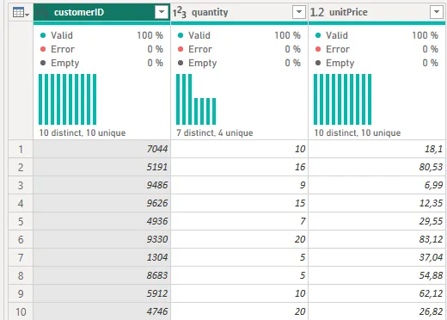The height and width of the screenshot is (320, 447).
Task: Click customerID cell 8683
Action: 101,275
